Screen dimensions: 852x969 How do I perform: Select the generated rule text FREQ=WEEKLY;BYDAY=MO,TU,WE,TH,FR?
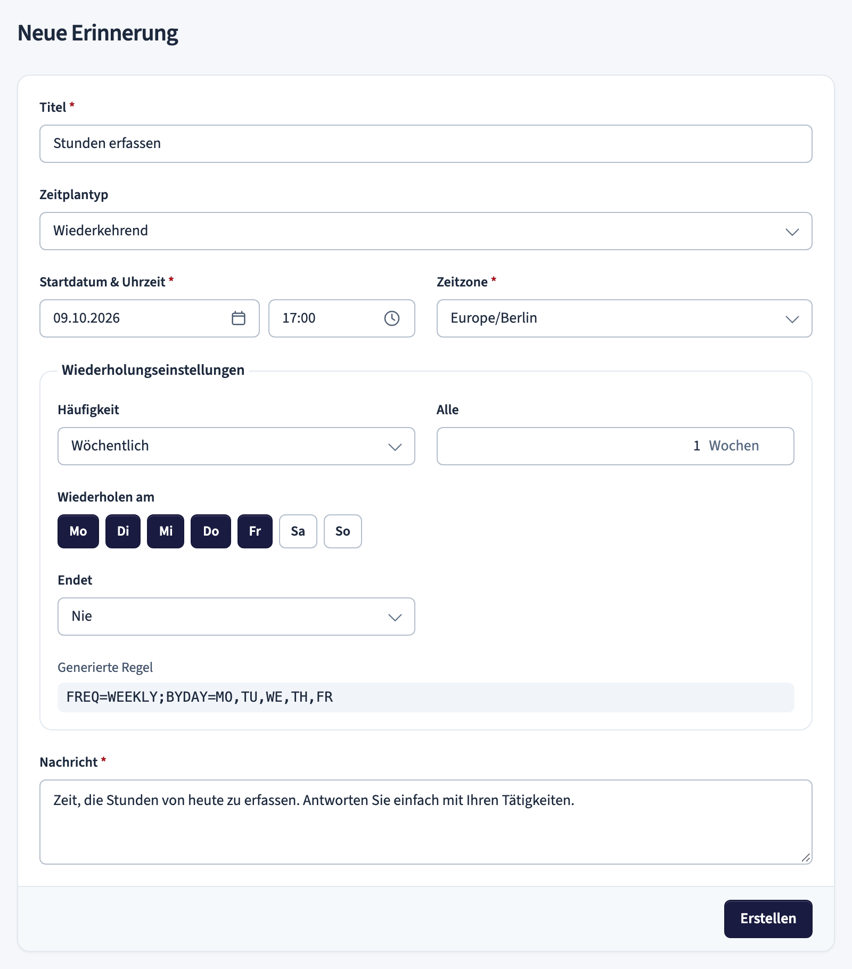200,697
